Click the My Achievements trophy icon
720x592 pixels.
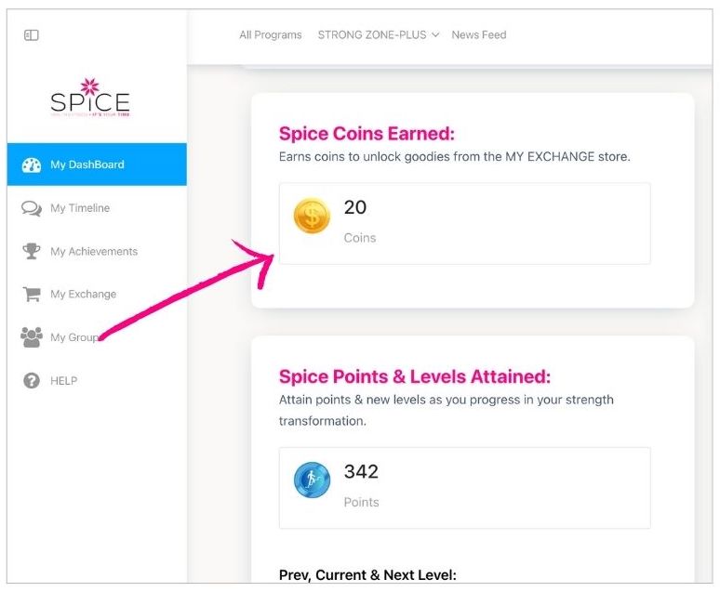point(32,251)
